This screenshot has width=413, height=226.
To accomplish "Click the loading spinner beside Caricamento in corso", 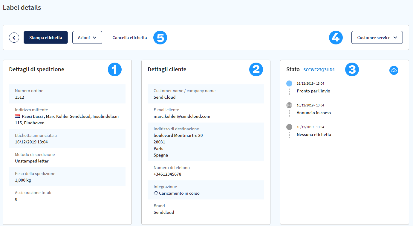I will [156, 193].
